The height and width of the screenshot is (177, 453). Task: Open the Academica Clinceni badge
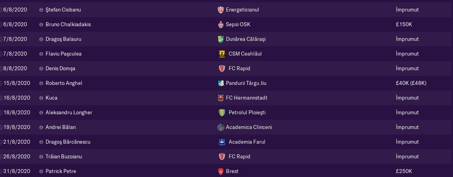pos(221,127)
